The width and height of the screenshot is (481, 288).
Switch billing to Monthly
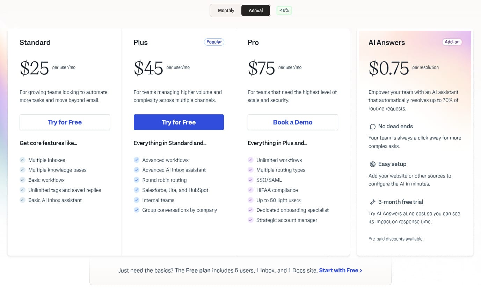[x=226, y=10]
